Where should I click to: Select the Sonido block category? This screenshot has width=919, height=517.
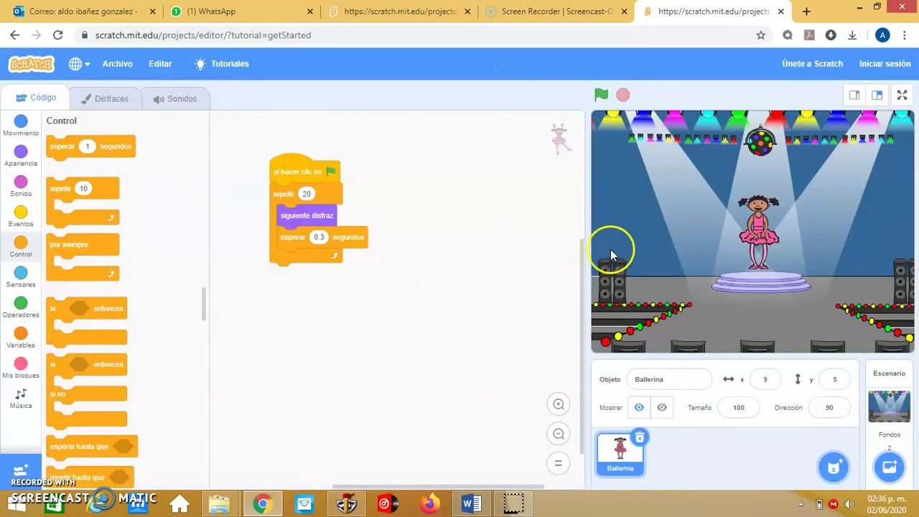pos(21,186)
